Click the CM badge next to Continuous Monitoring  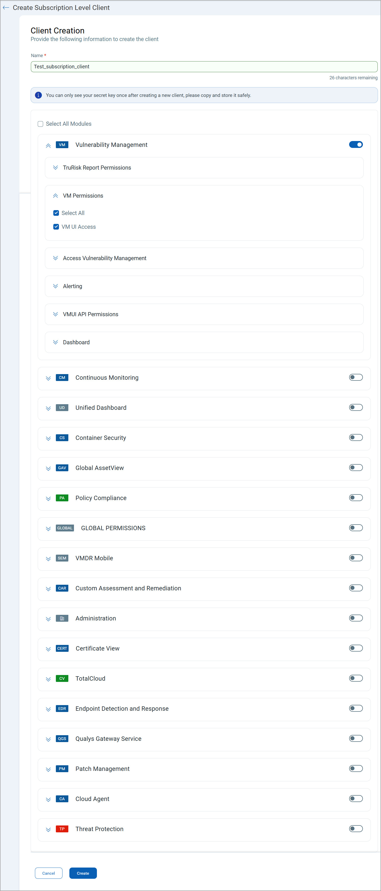click(62, 378)
